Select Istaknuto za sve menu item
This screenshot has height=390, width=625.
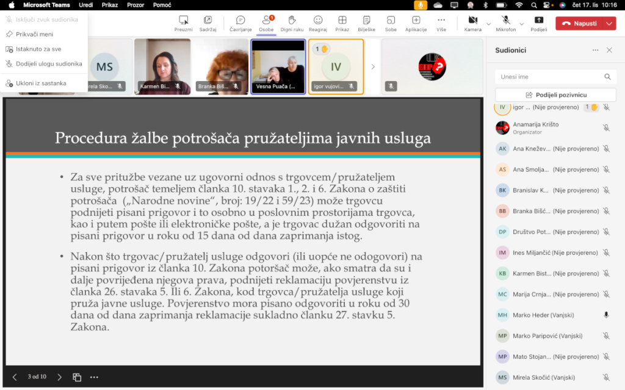[x=44, y=49]
